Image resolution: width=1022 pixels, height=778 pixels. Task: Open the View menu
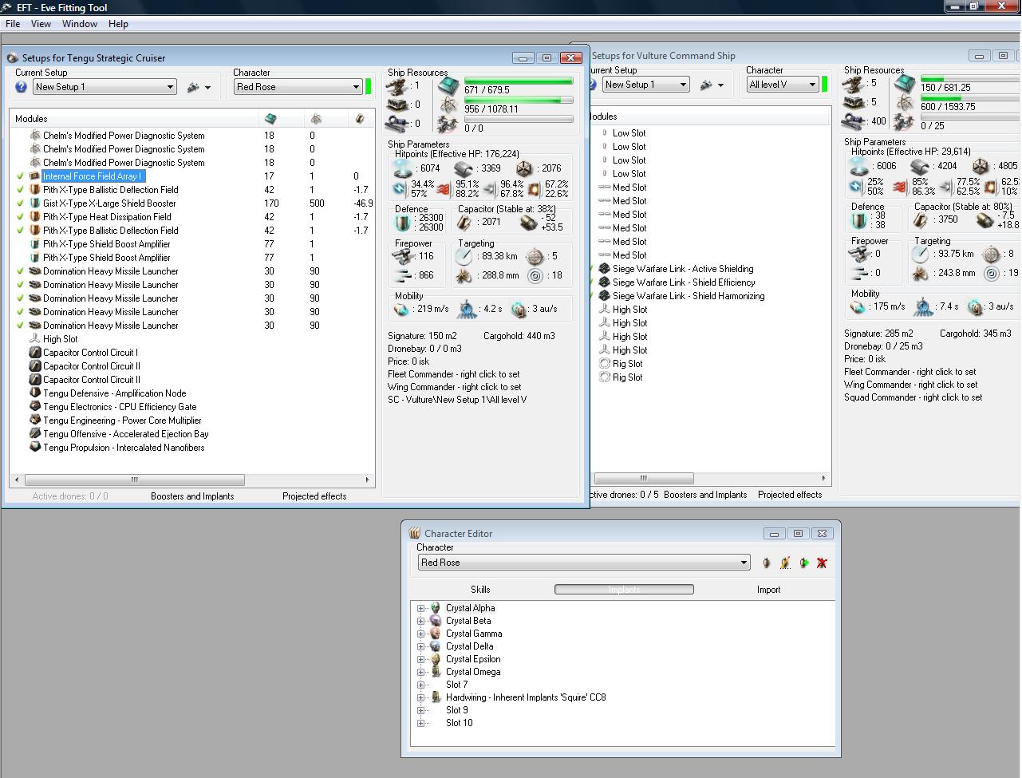[x=41, y=24]
